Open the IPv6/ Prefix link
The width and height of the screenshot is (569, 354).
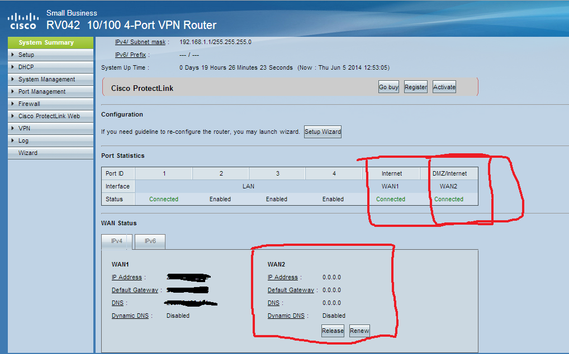[x=131, y=55]
